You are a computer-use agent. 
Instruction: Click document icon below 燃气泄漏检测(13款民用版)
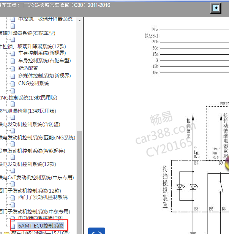point(13,117)
